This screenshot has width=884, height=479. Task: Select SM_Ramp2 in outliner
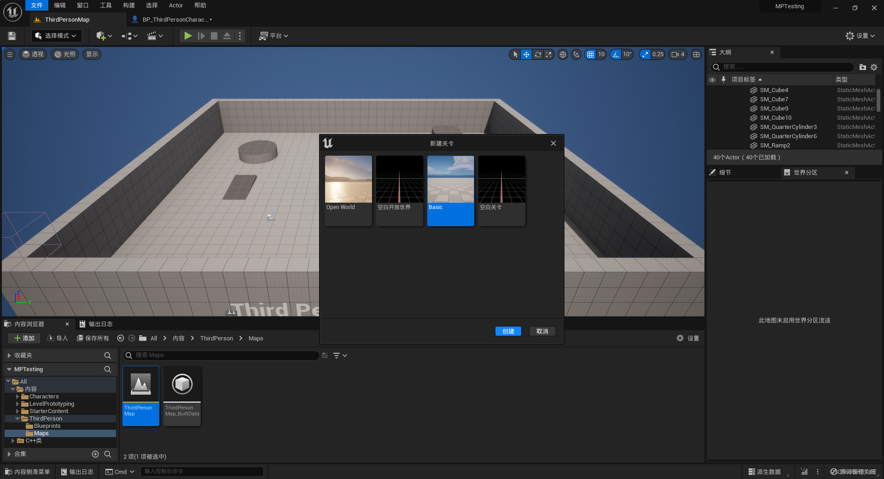tap(775, 146)
